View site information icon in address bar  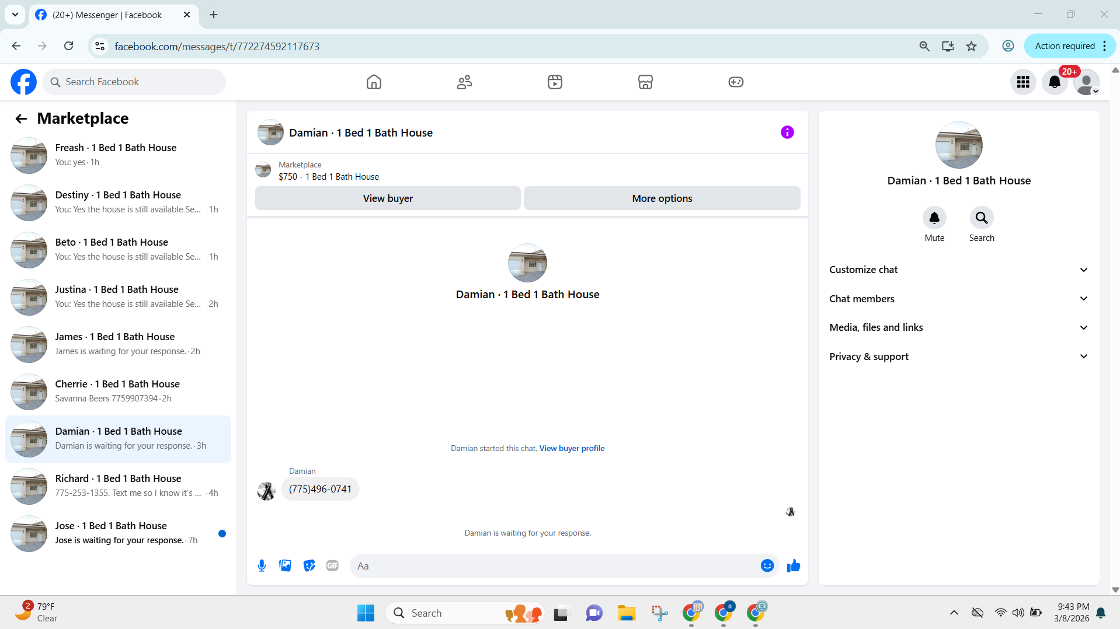pyautogui.click(x=100, y=46)
